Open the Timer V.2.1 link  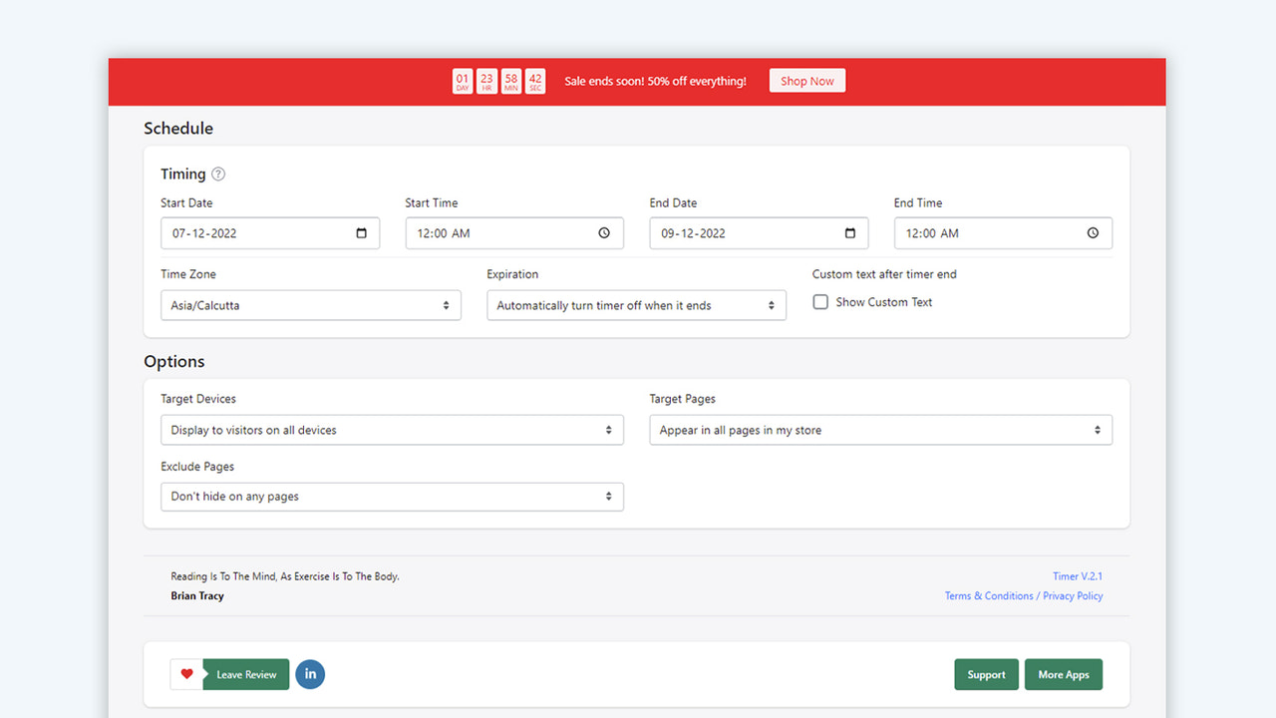(x=1078, y=575)
